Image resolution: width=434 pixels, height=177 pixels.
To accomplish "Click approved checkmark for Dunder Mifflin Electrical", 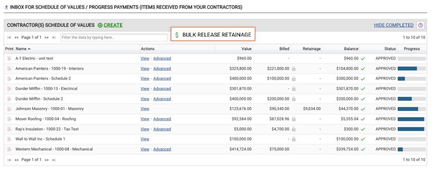I will [363, 89].
